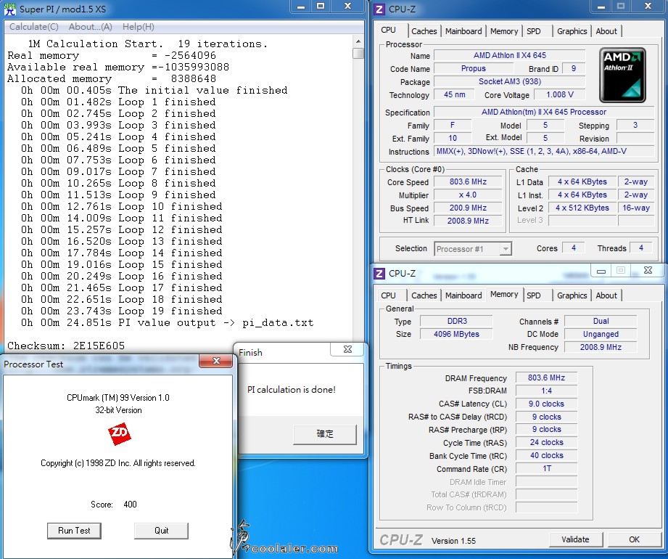The image size is (668, 559).
Task: Click the Dual channels value
Action: click(601, 321)
